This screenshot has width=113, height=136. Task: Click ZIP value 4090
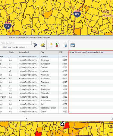click(x=65, y=86)
